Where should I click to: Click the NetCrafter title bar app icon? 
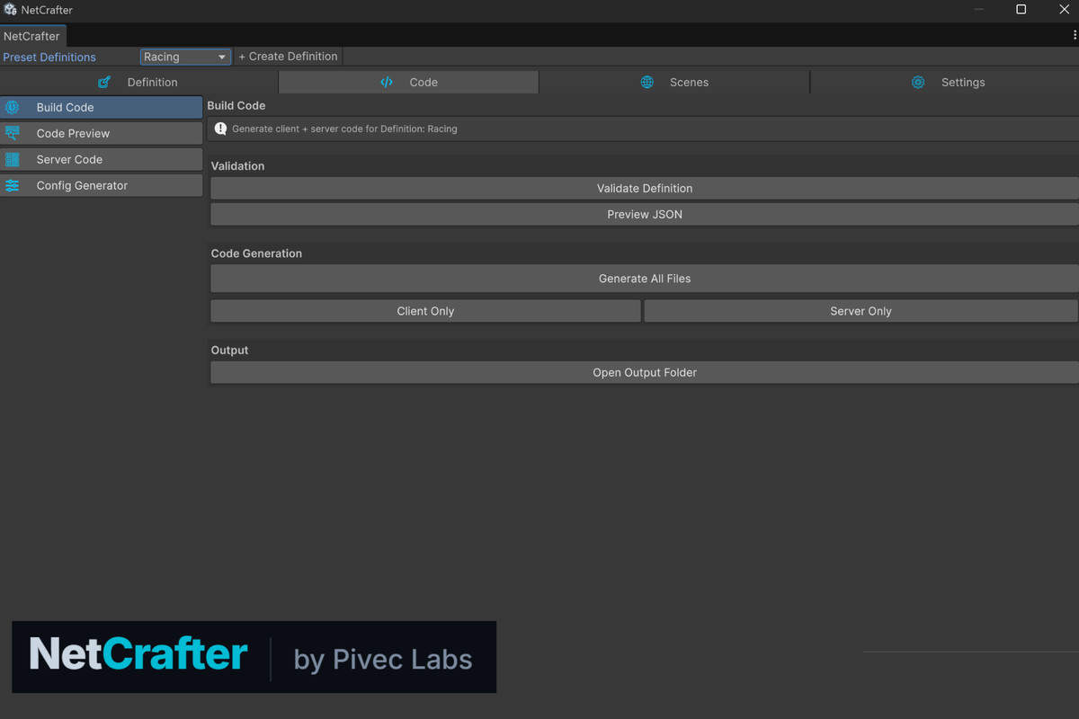pos(10,10)
